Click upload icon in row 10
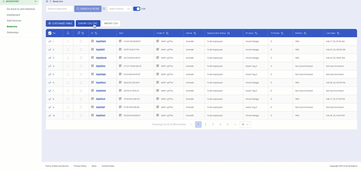Screen dimensions: 361x170 click(68, 115)
